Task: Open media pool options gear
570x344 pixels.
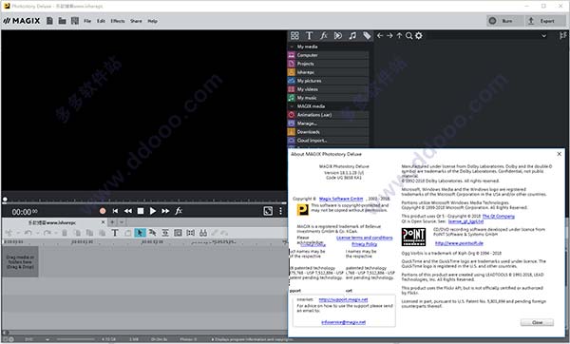Action: pos(419,36)
